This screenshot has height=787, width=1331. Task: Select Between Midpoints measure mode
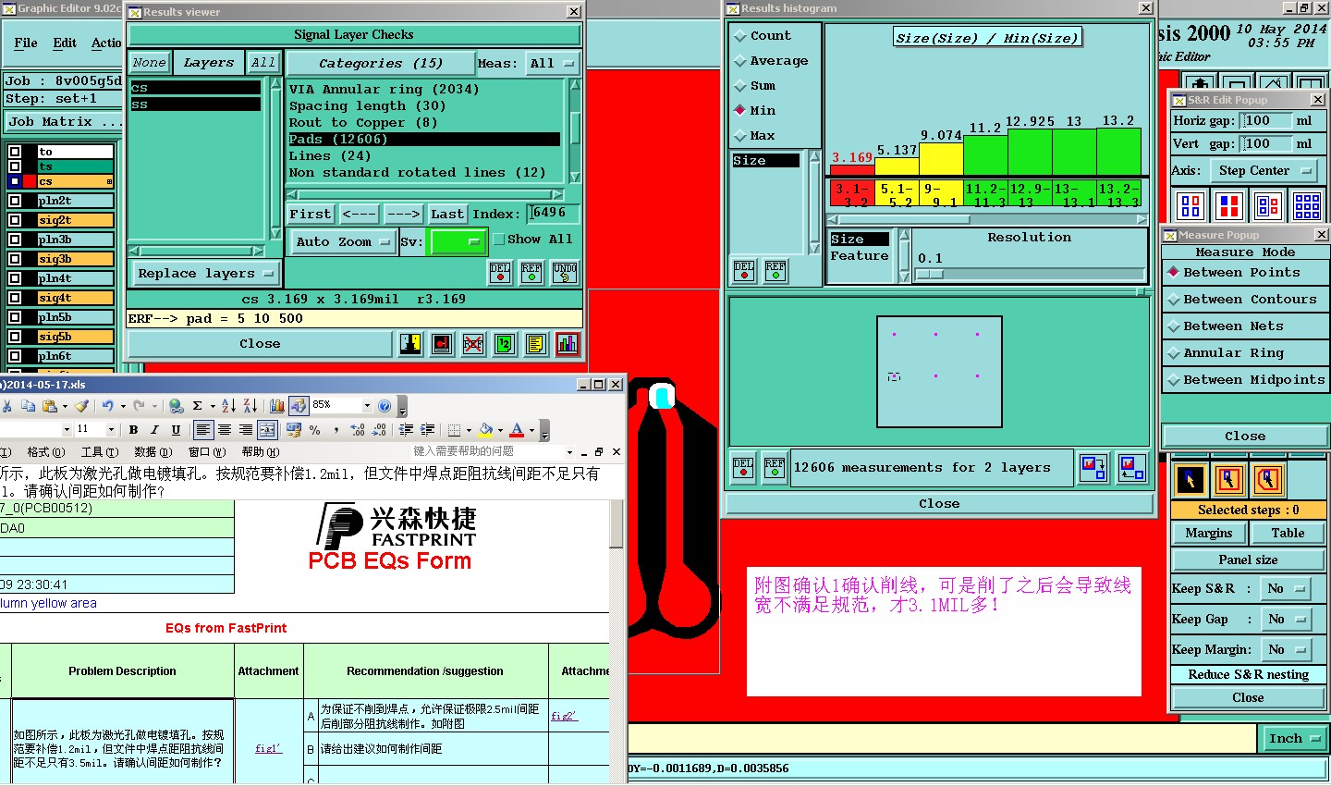click(1245, 379)
